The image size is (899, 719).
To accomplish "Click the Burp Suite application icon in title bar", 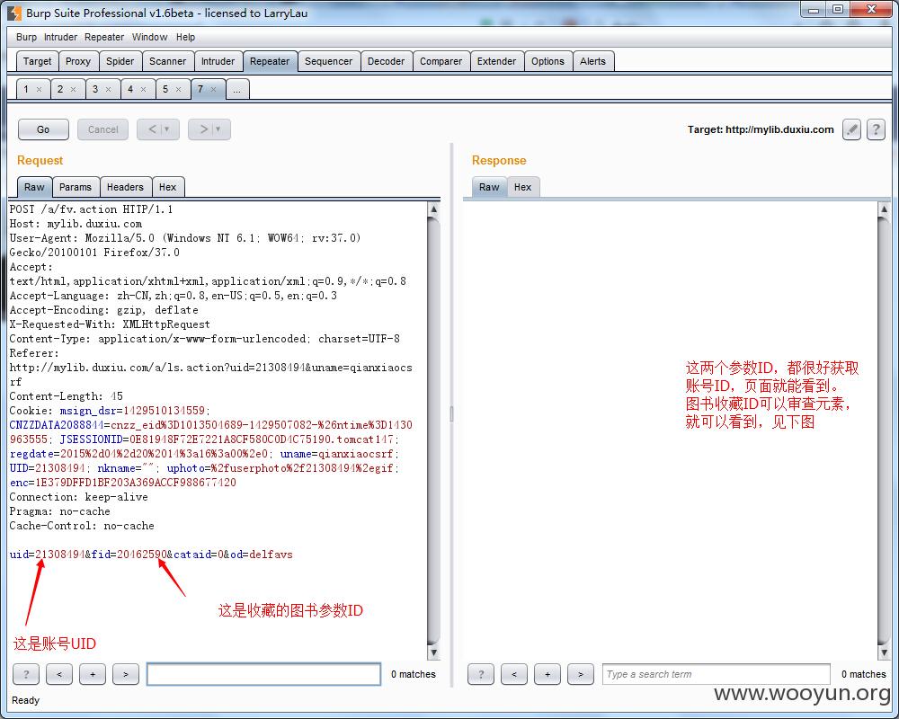I will pos(14,13).
